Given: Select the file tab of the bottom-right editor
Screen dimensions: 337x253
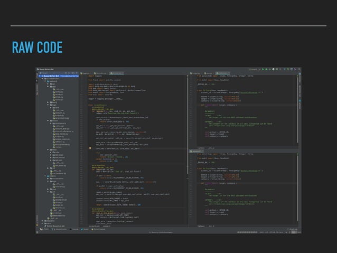Looking at the screenshot, I should click(x=196, y=152).
